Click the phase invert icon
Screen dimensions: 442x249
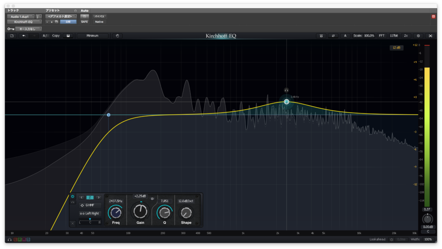coord(333,36)
